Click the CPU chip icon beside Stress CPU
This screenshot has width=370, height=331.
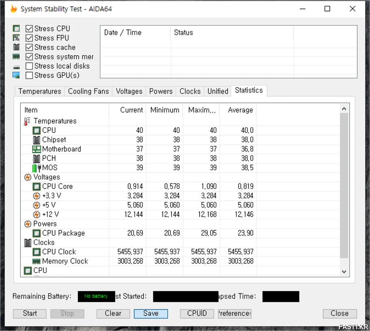coord(16,29)
